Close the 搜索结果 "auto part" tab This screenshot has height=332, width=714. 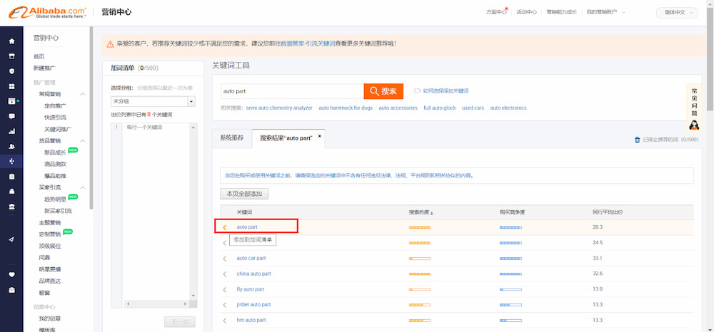pos(320,136)
